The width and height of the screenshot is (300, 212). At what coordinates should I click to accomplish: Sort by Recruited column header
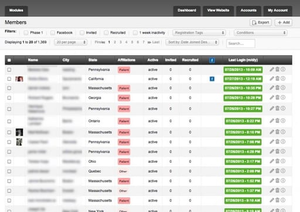[x=190, y=60]
